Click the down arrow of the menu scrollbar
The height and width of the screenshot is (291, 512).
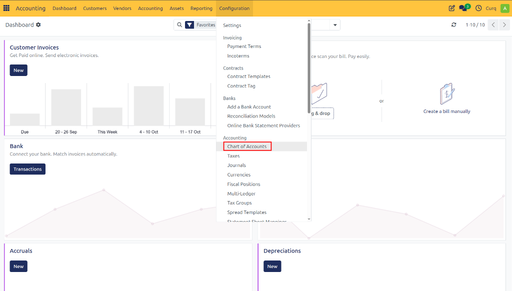pyautogui.click(x=309, y=219)
